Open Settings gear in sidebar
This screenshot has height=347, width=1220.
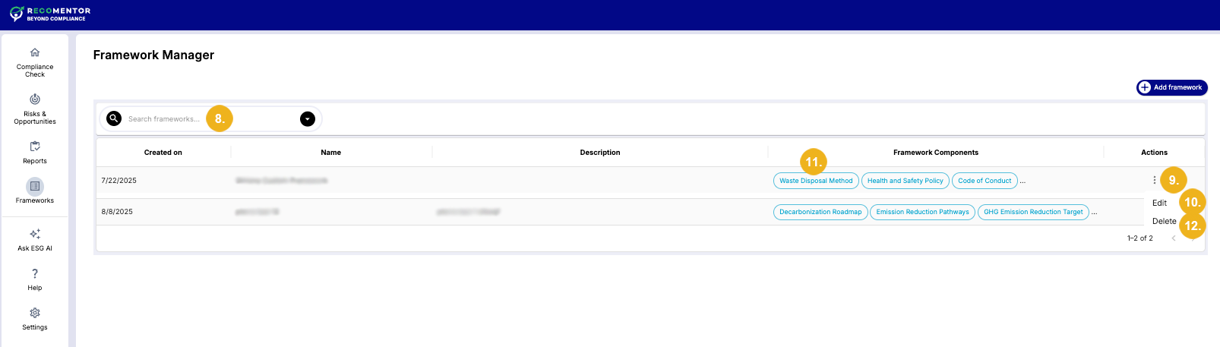pos(35,314)
